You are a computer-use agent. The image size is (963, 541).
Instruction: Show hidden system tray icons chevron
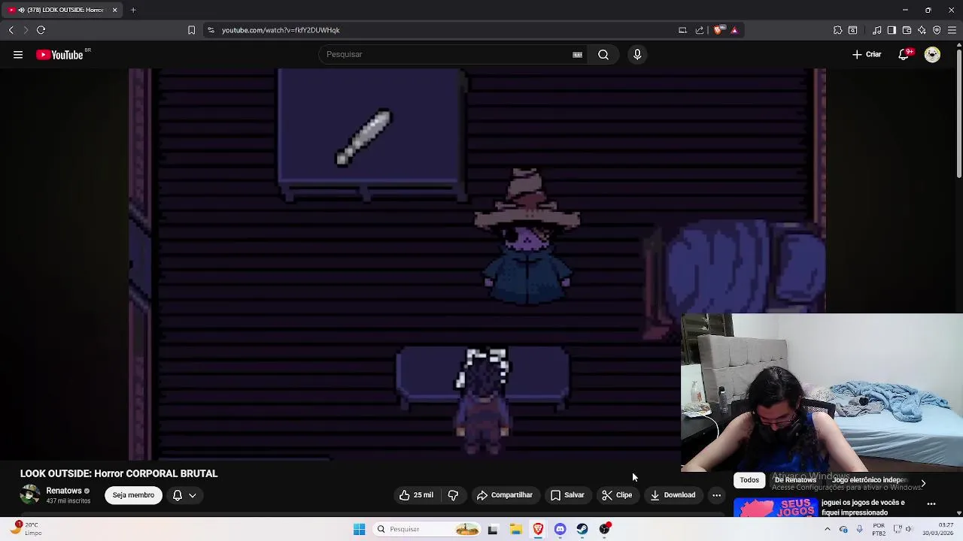tap(827, 529)
